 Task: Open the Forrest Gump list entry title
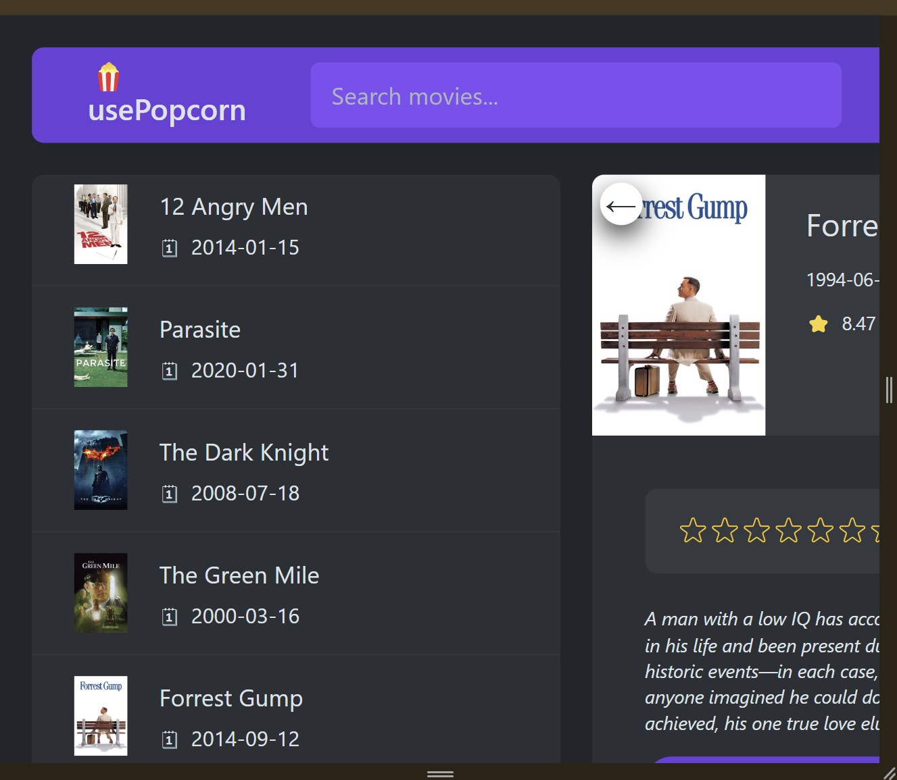[231, 698]
